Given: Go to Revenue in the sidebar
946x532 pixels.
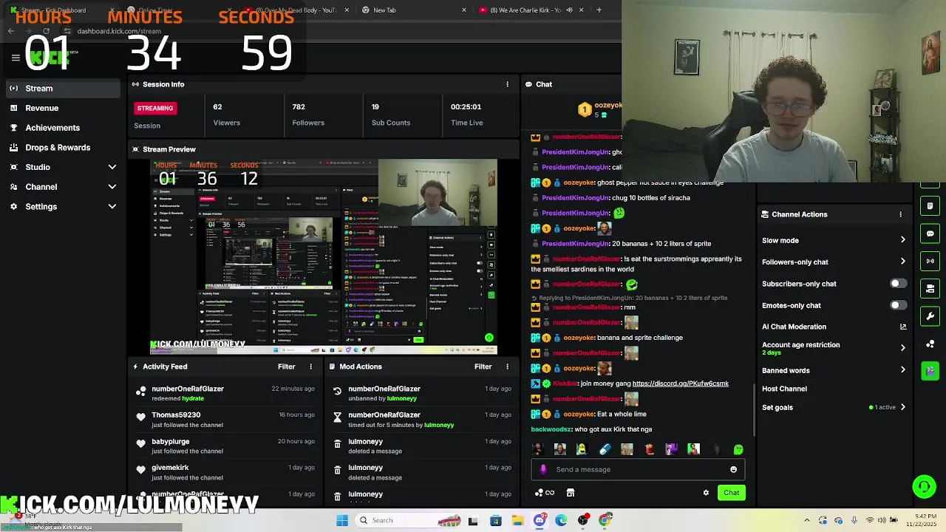Looking at the screenshot, I should 61,108.
